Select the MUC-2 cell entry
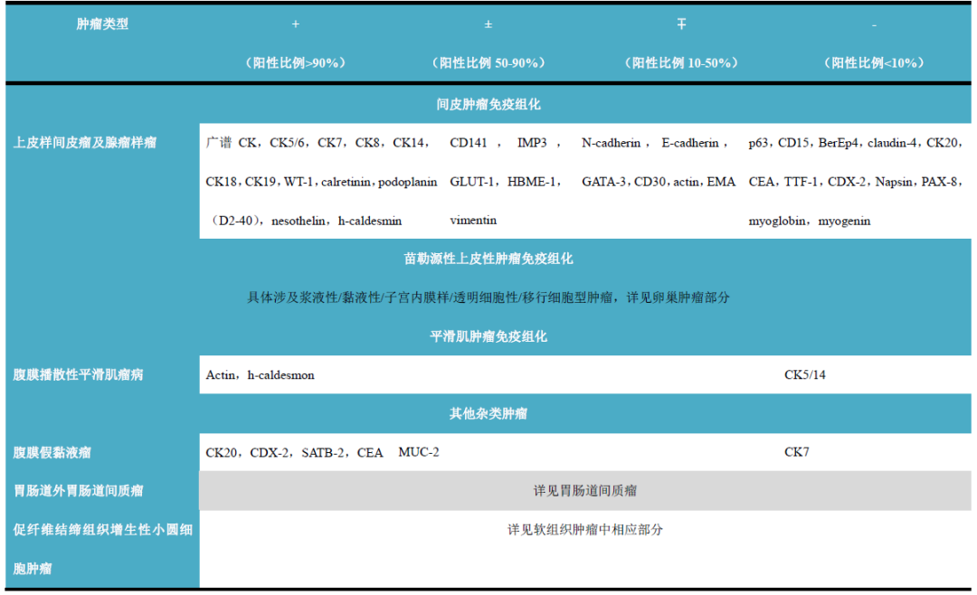Screen dimensions: 977x595 tap(418, 451)
